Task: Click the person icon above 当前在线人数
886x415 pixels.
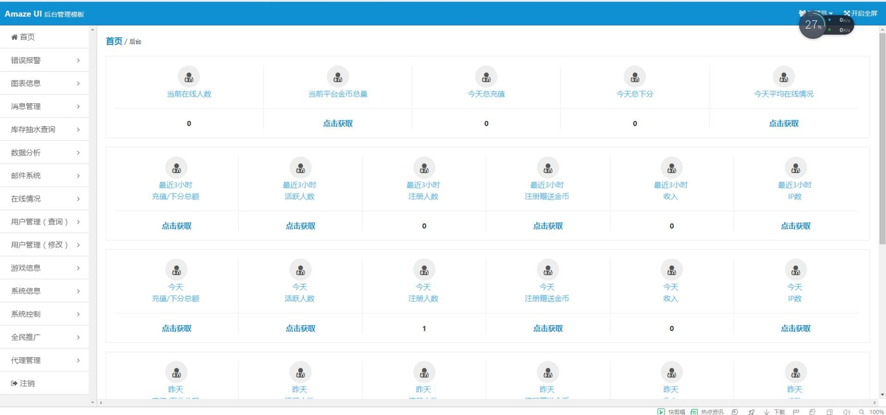Action: click(x=189, y=76)
